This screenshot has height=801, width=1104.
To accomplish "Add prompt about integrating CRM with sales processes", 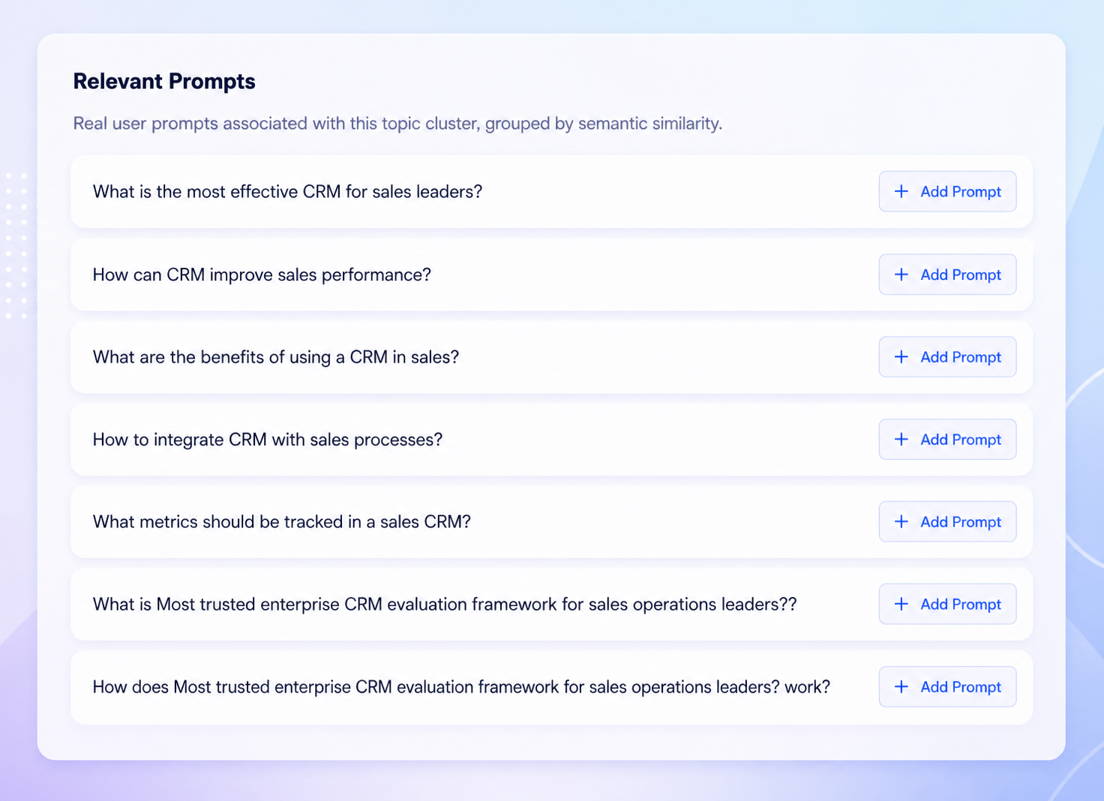I will click(947, 439).
